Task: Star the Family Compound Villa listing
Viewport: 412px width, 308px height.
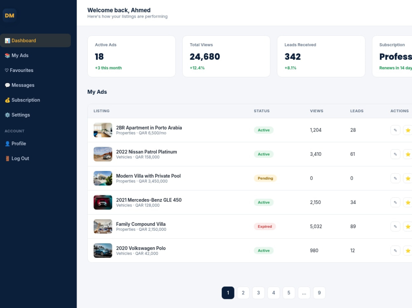Action: click(408, 227)
